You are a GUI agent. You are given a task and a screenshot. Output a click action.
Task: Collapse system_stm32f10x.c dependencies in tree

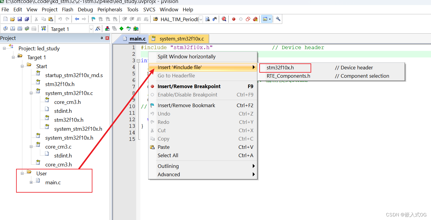[31, 93]
